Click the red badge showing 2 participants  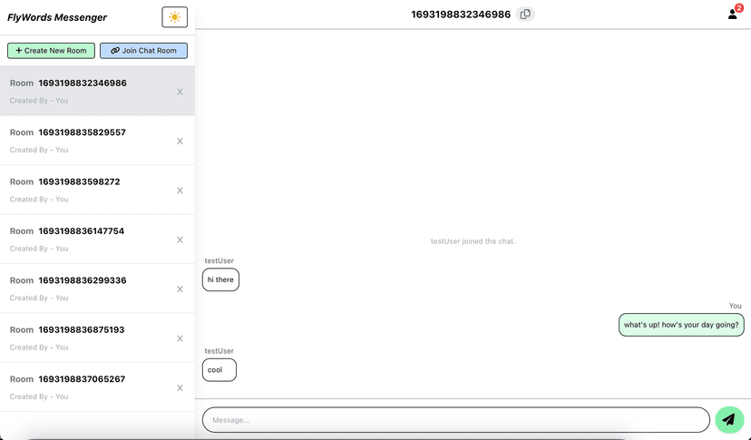pos(739,8)
